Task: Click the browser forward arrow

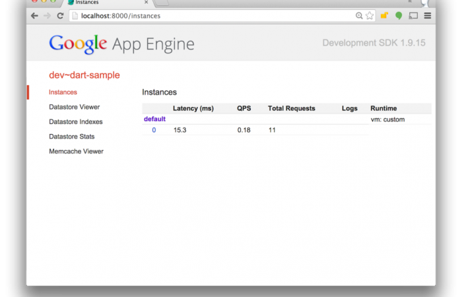Action: [x=47, y=16]
